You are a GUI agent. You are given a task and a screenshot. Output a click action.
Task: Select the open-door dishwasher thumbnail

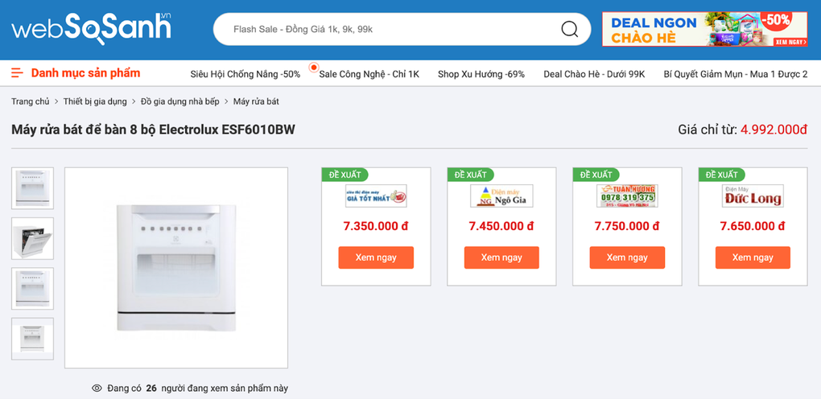(33, 238)
